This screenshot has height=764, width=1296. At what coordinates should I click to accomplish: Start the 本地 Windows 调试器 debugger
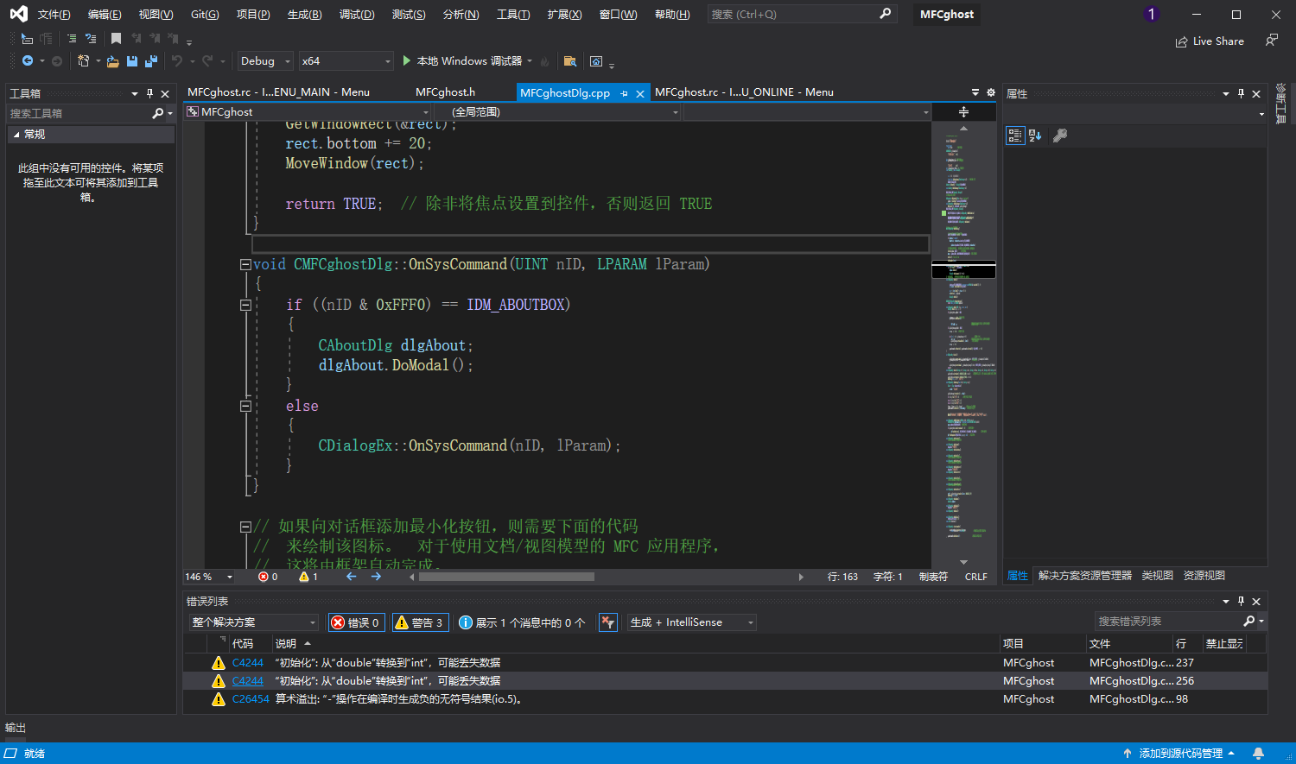click(462, 61)
